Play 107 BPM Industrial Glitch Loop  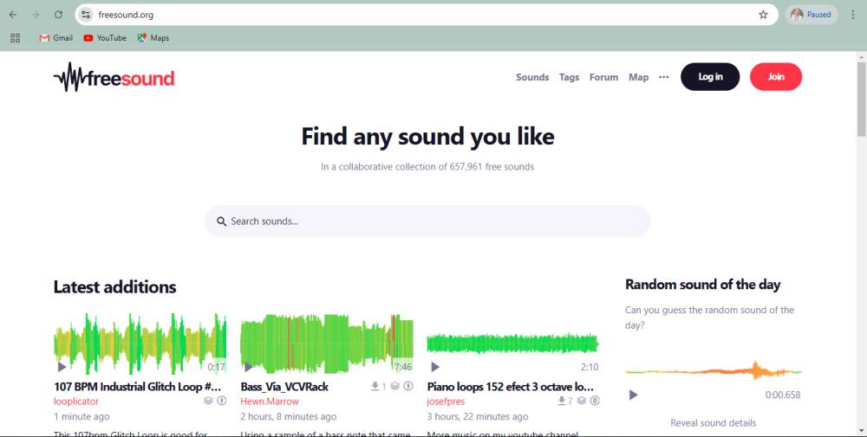point(62,367)
